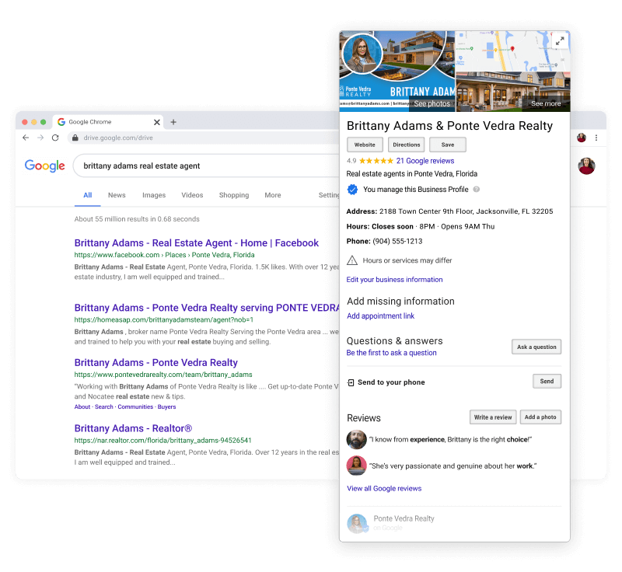Click the Google favicon on the tab

(x=61, y=122)
